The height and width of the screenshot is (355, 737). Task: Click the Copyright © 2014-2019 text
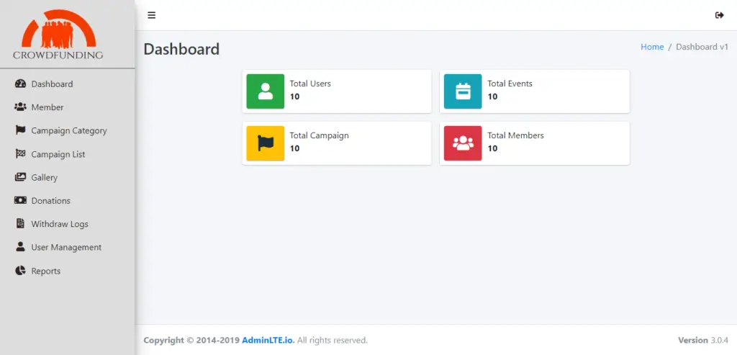pos(191,340)
